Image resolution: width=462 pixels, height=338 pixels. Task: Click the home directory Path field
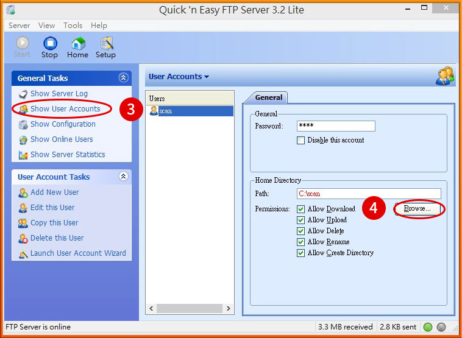point(368,194)
